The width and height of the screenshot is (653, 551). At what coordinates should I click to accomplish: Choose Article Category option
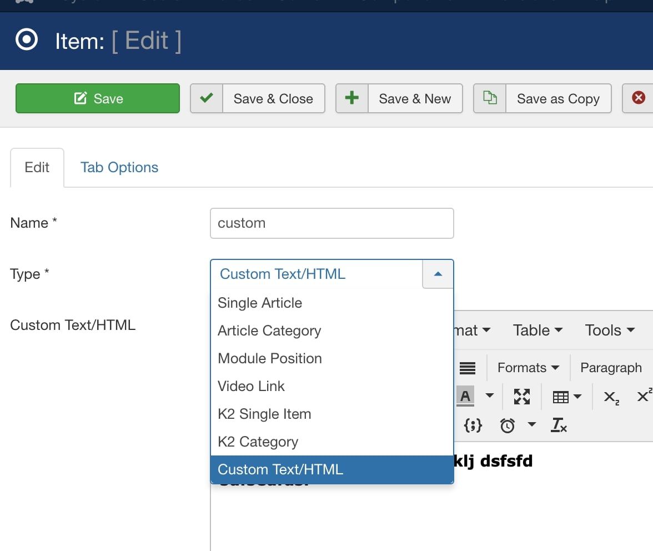332,330
